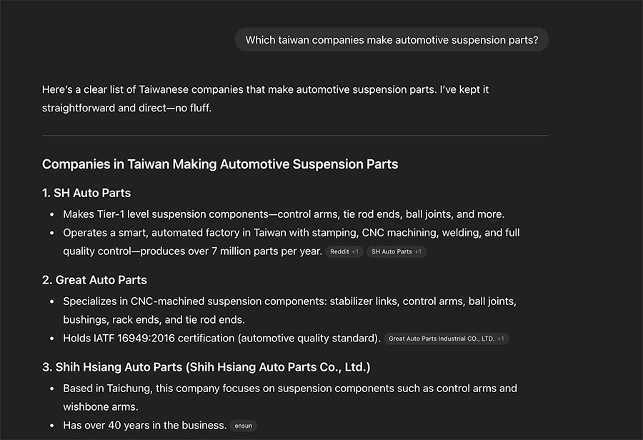
Task: Click 'Has over 40 years in the business'
Action: (144, 425)
